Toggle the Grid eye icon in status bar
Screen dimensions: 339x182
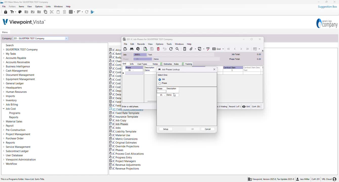pyautogui.click(x=244, y=107)
